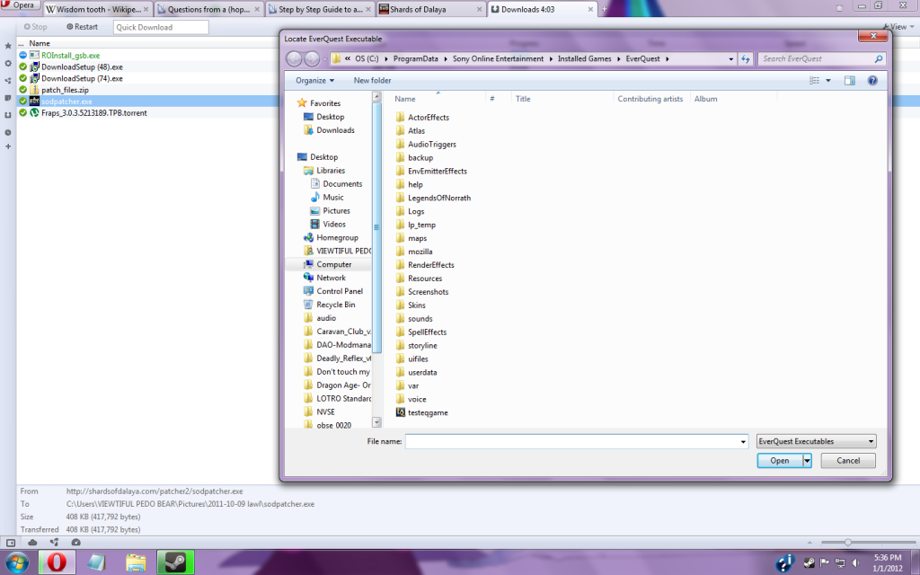
Task: Go back in the file dialog
Action: pyautogui.click(x=294, y=58)
